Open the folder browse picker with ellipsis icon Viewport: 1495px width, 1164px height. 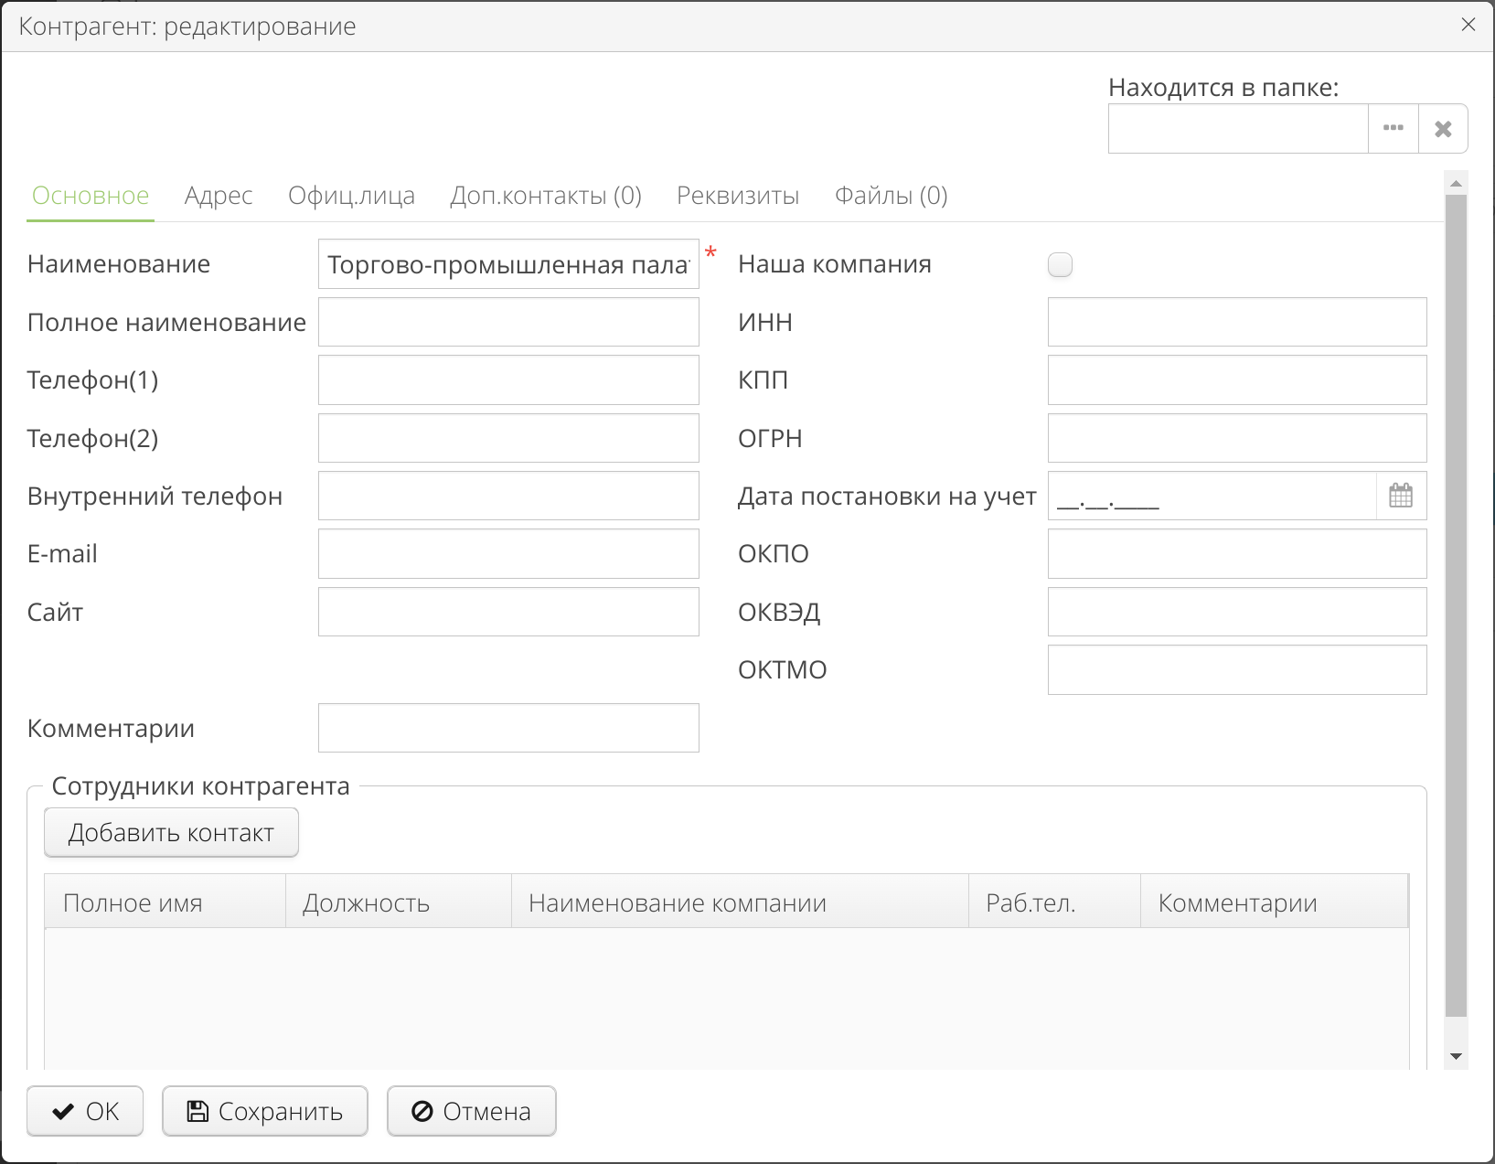click(x=1393, y=128)
